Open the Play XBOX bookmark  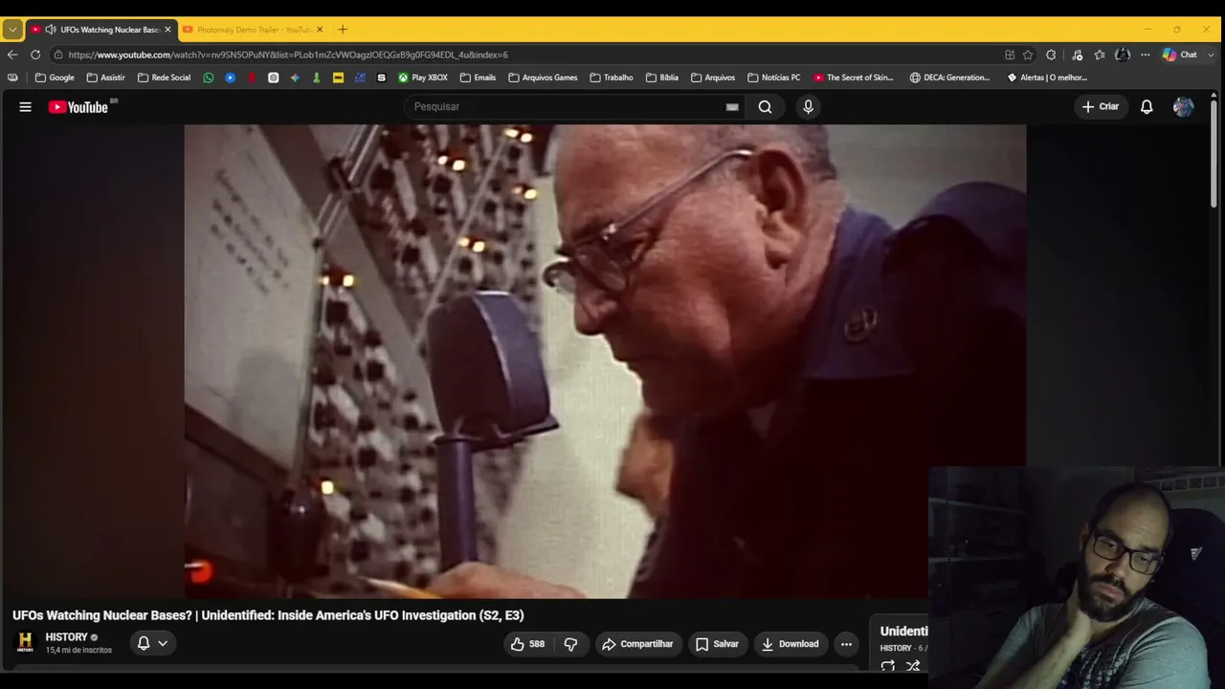(x=423, y=78)
